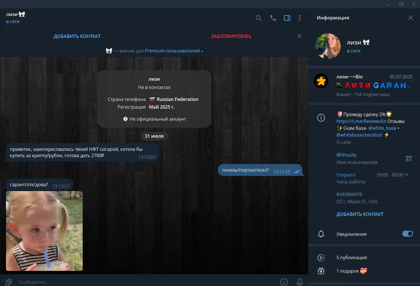The image size is (420, 286).
Task: Click the лизи chat title in header
Action: tap(12, 14)
